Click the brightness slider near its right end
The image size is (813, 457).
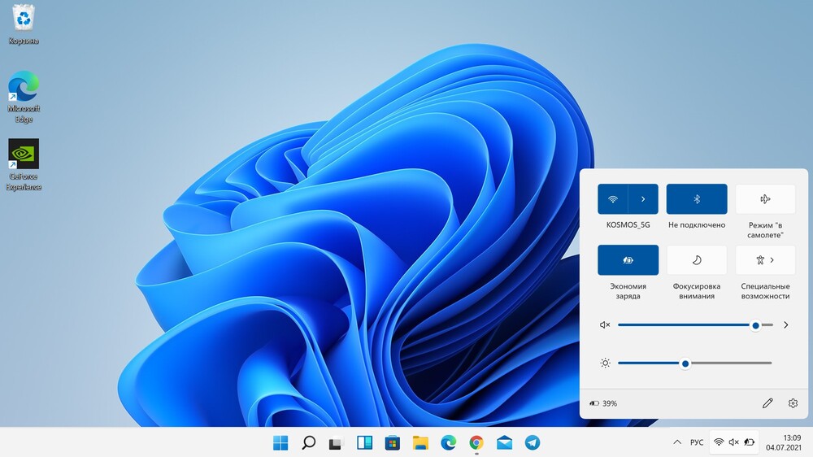(x=767, y=363)
